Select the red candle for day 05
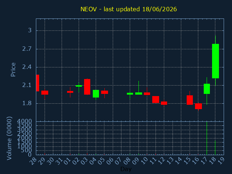Screen dimensions: 232x174 tap(104, 92)
